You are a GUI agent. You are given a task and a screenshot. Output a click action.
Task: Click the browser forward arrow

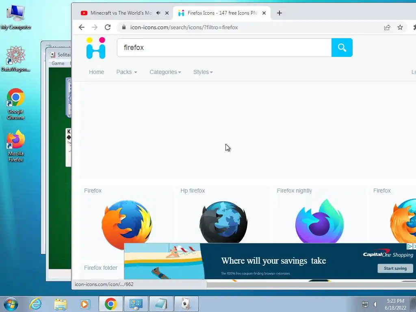94,27
